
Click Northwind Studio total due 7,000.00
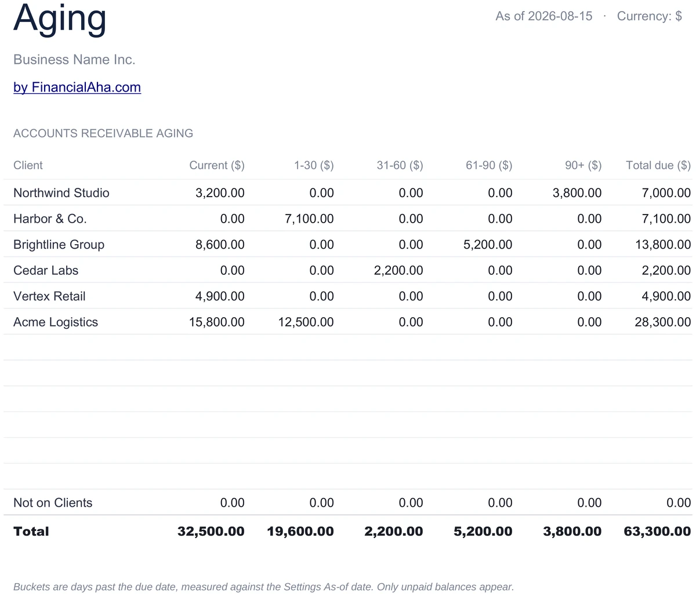point(666,193)
